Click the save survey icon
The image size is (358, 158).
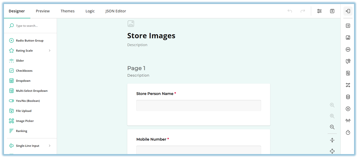pos(332,11)
